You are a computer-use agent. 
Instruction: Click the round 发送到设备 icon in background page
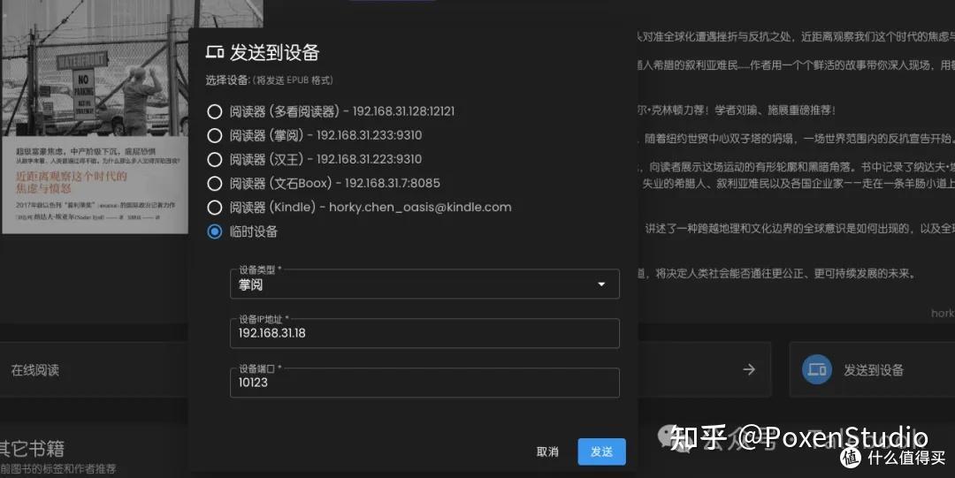click(x=817, y=369)
